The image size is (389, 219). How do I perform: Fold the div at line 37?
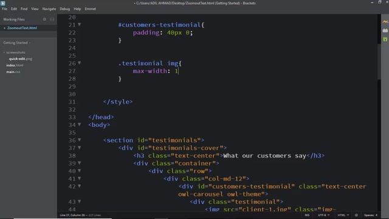click(80, 147)
